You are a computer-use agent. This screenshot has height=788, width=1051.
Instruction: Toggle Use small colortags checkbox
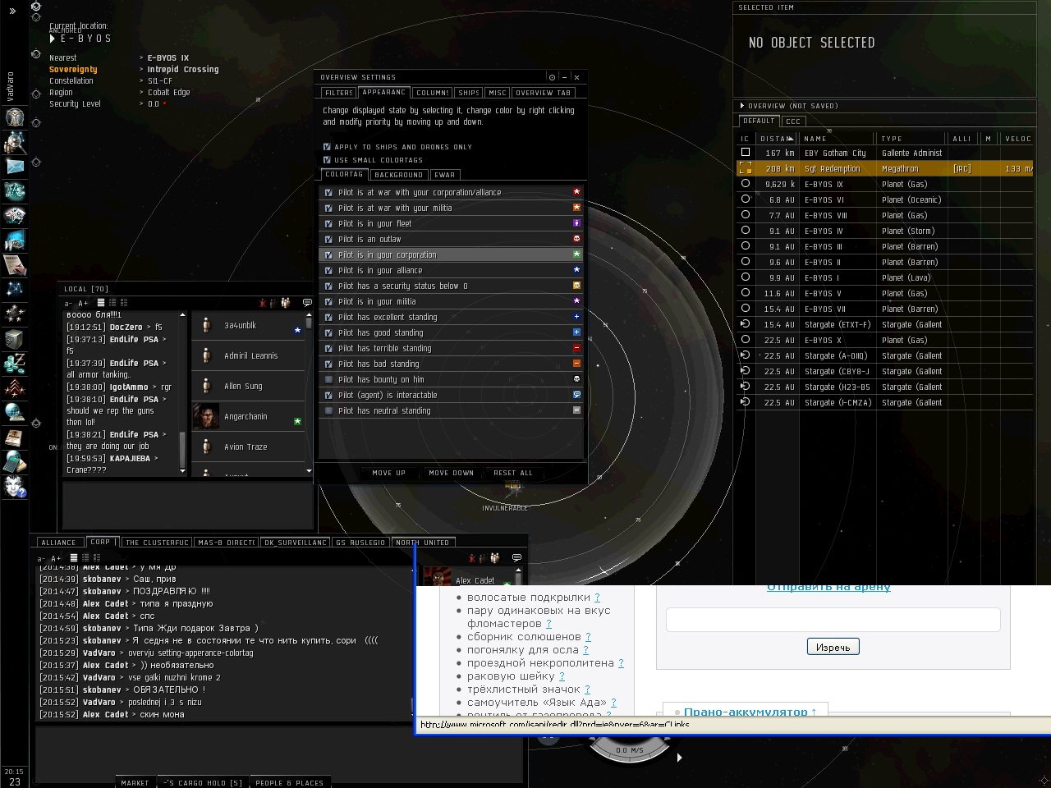tap(327, 160)
